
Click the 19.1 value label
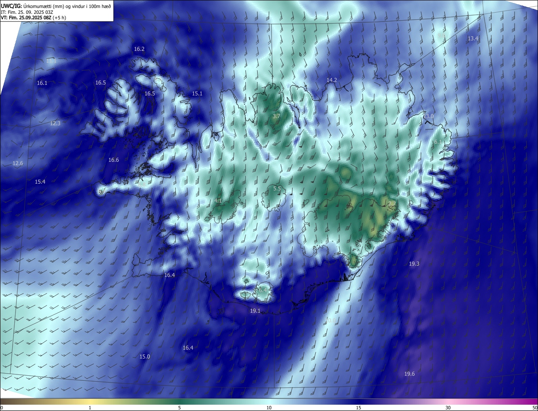(x=255, y=311)
